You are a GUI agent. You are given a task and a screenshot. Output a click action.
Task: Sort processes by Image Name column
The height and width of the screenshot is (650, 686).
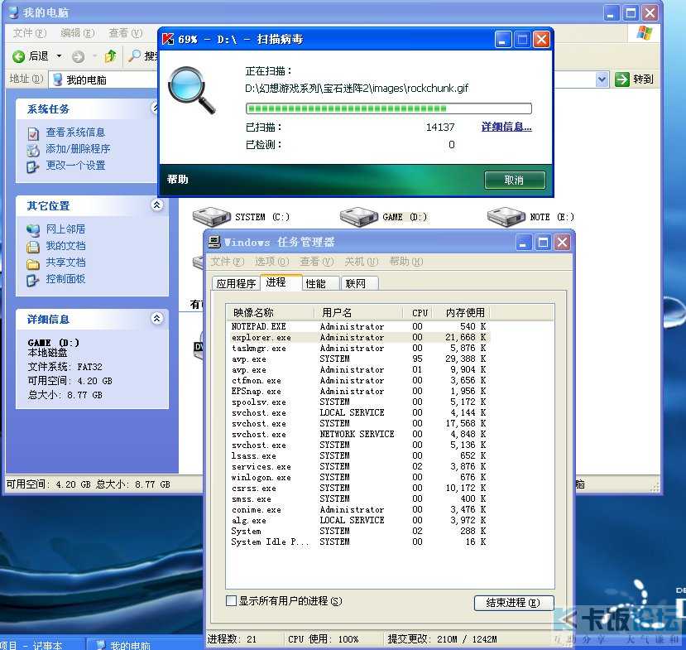[270, 312]
